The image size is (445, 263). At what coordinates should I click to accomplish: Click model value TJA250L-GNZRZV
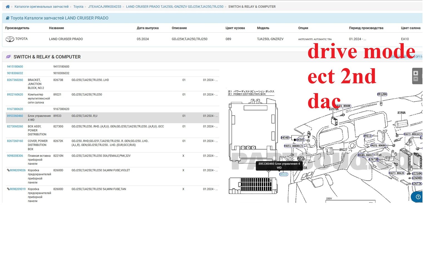[x=270, y=39]
